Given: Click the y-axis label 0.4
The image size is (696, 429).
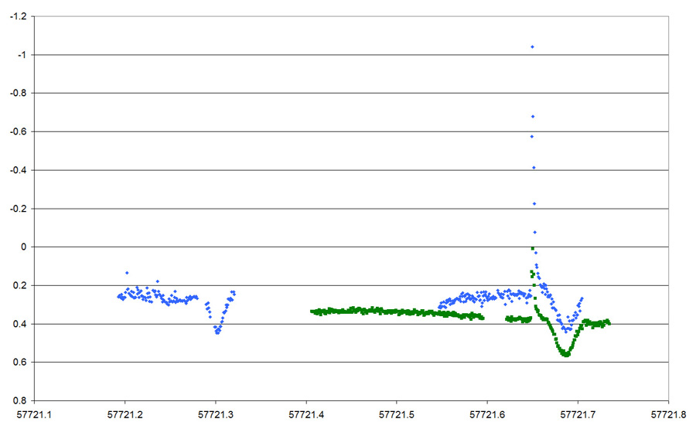Looking at the screenshot, I should pos(20,324).
